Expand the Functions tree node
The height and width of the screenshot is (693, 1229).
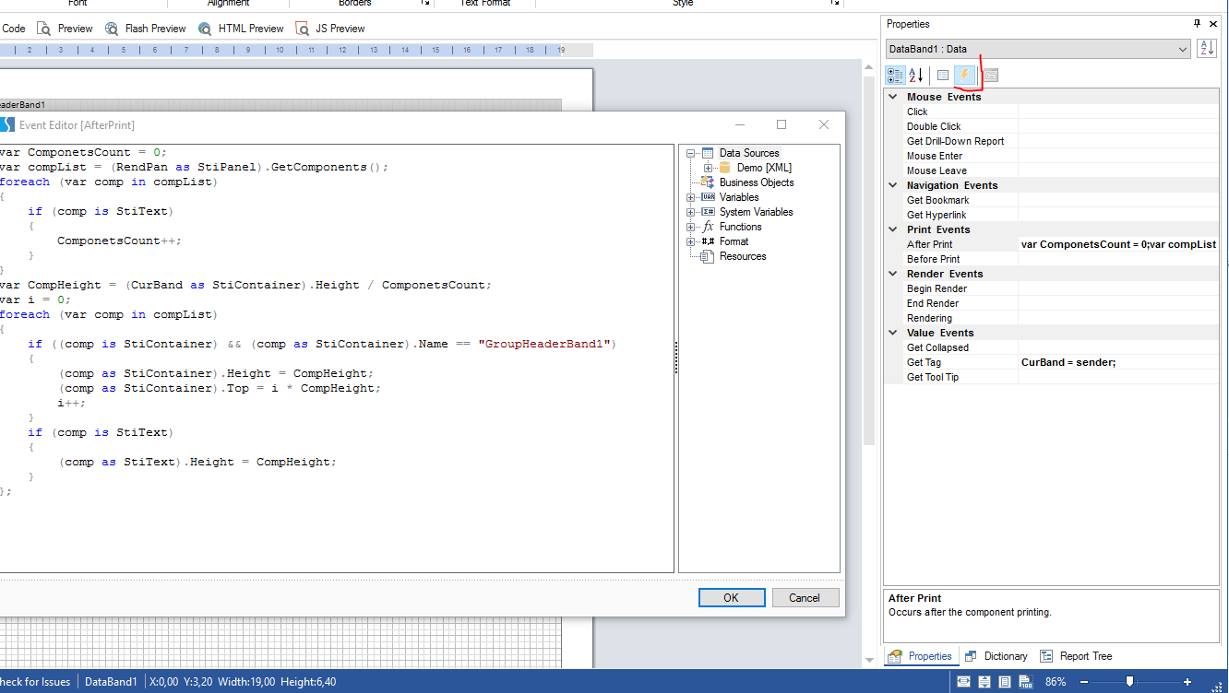tap(691, 227)
